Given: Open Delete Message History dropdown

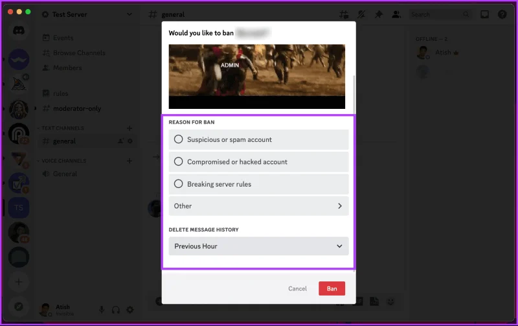Looking at the screenshot, I should pyautogui.click(x=258, y=246).
